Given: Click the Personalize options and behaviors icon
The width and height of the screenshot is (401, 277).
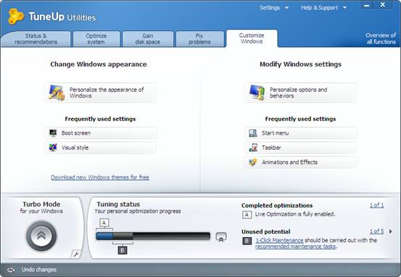Looking at the screenshot, I should (x=257, y=93).
